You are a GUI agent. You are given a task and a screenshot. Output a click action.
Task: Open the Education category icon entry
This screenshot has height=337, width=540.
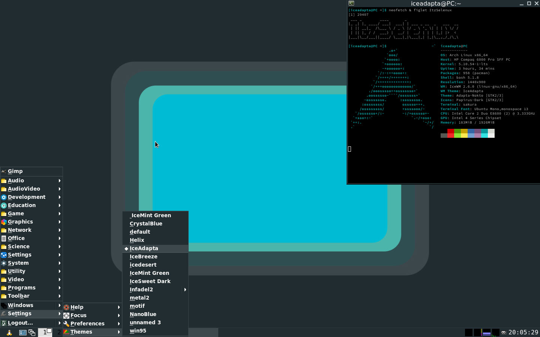tap(31, 205)
